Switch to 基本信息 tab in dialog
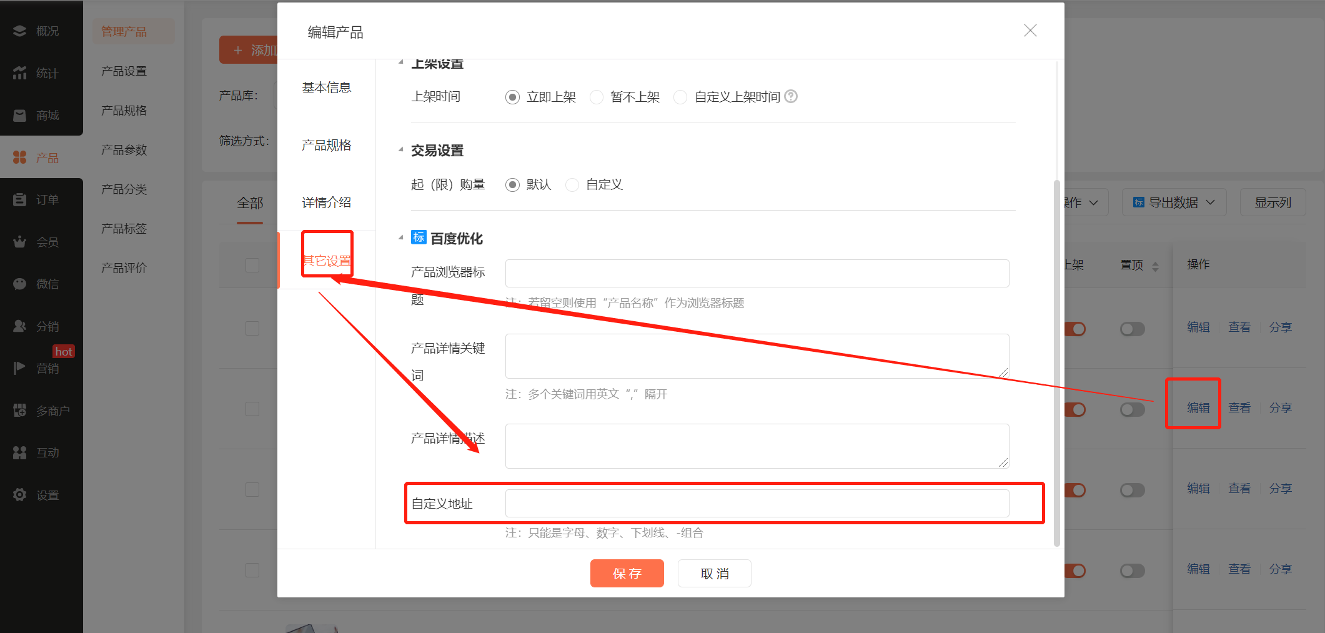The image size is (1325, 633). click(326, 87)
